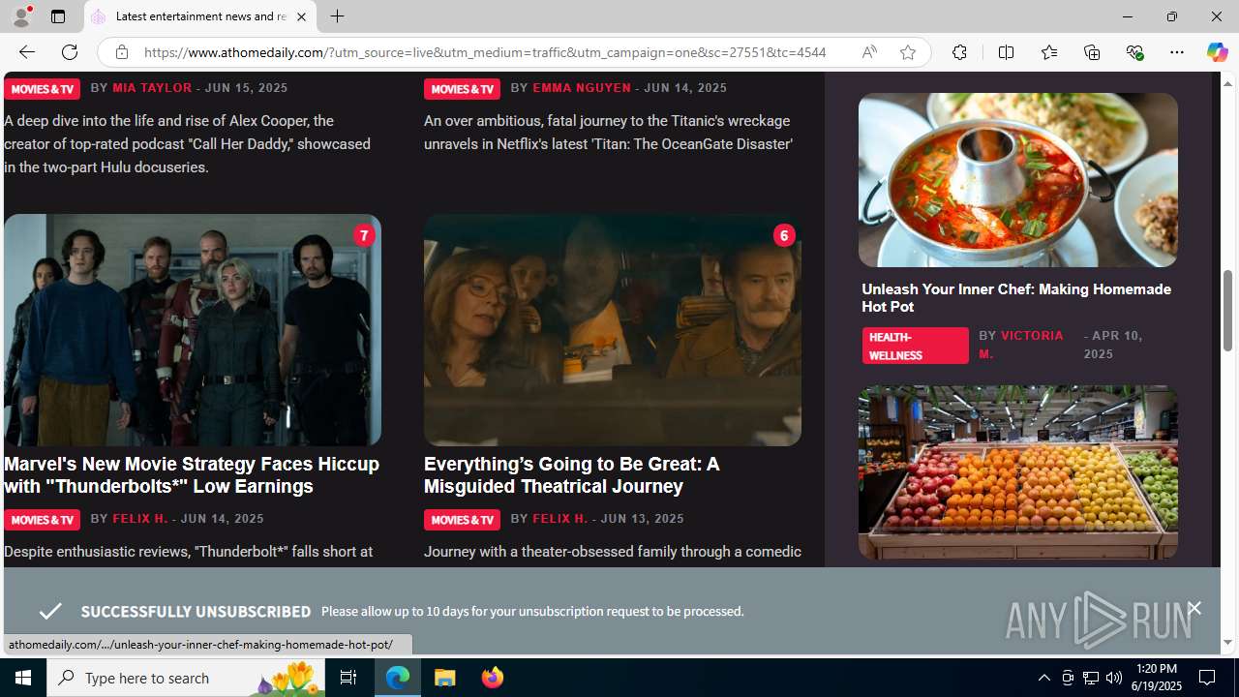Click comment count badge 6
This screenshot has width=1239, height=697.
(784, 235)
